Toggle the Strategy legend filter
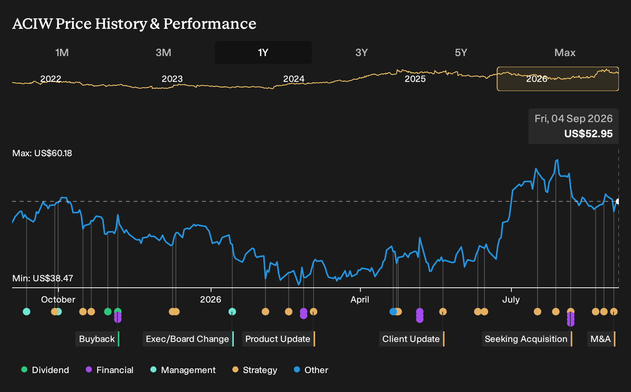Viewport: 631px width, 392px height. [255, 370]
